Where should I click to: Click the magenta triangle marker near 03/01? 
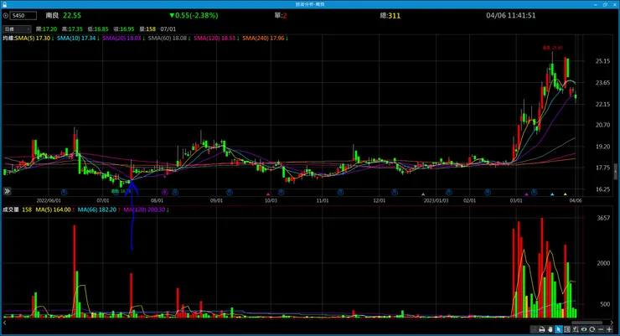526,194
